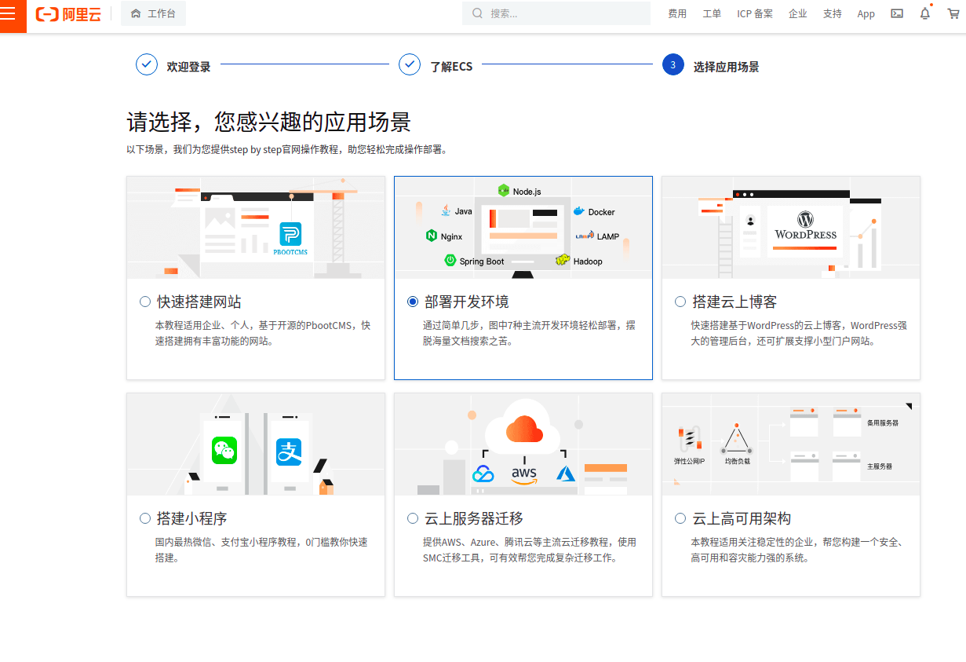The image size is (966, 662).
Task: Click the 请选择，您感兴趣的应用场景 heading
Action: tap(269, 122)
